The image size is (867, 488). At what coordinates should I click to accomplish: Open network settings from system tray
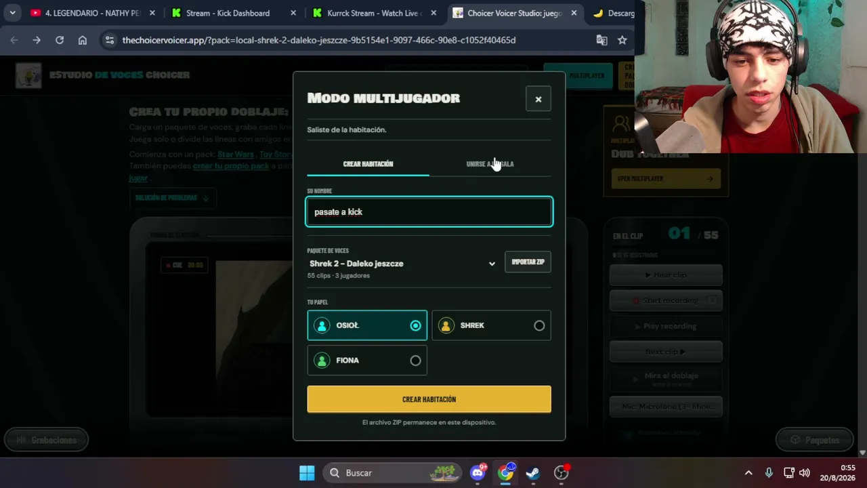tap(789, 473)
